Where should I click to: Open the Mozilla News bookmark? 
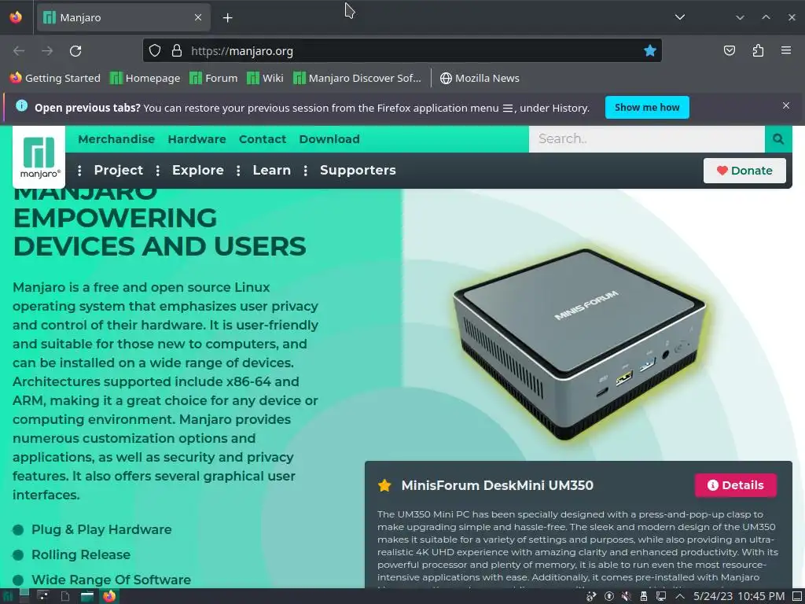(x=480, y=78)
